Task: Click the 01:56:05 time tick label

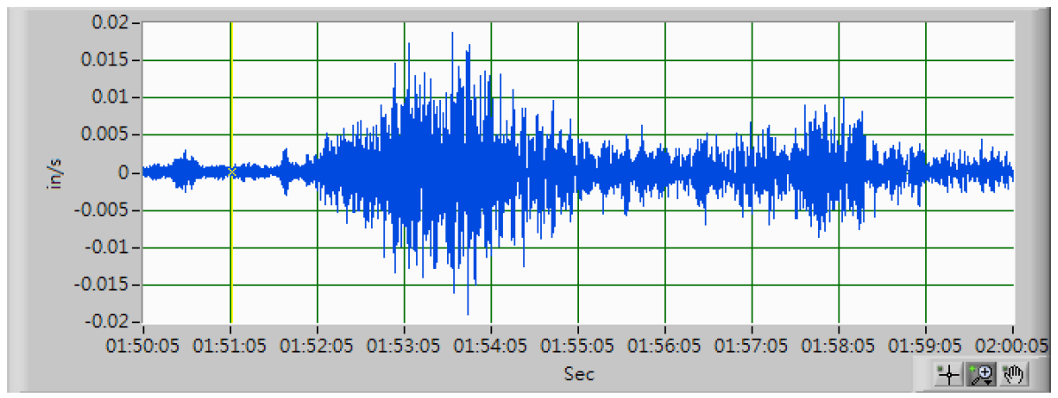Action: [x=665, y=347]
